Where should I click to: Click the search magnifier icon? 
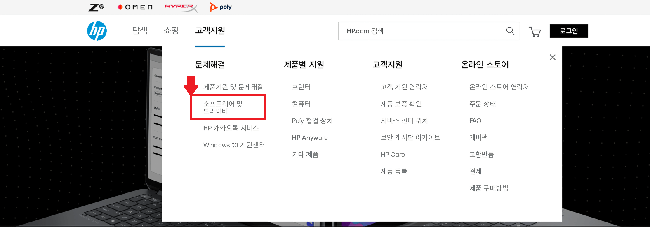tap(510, 31)
